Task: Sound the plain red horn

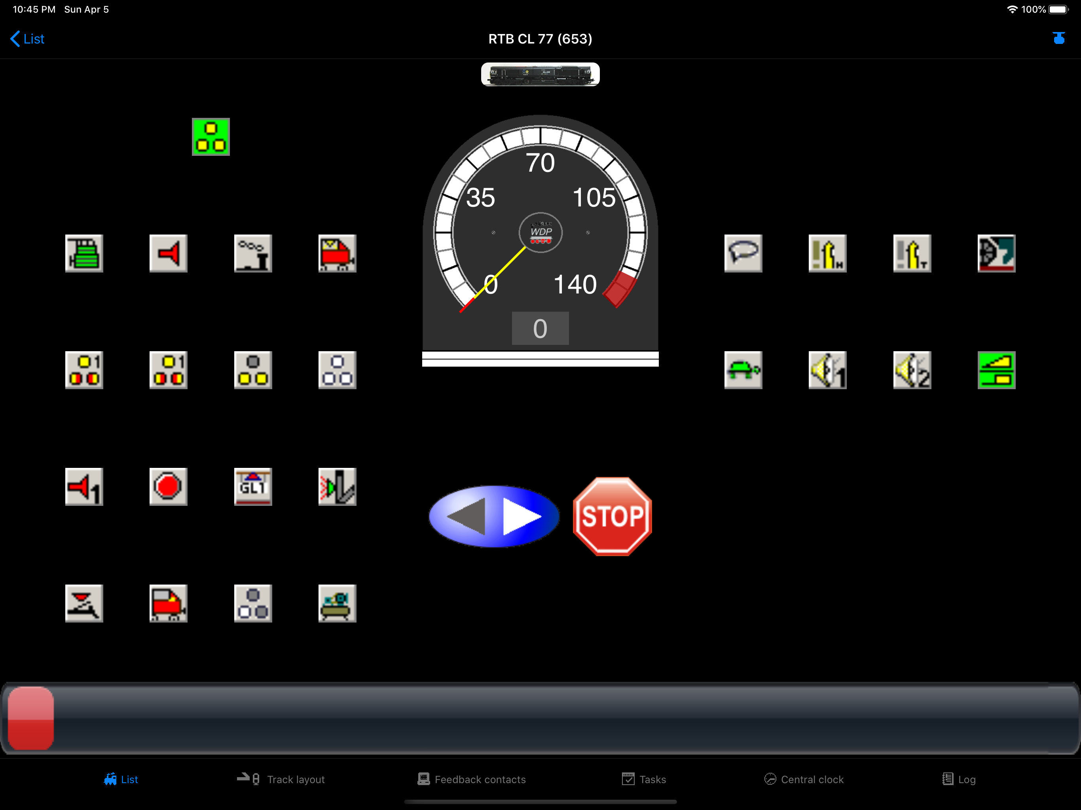Action: click(169, 254)
